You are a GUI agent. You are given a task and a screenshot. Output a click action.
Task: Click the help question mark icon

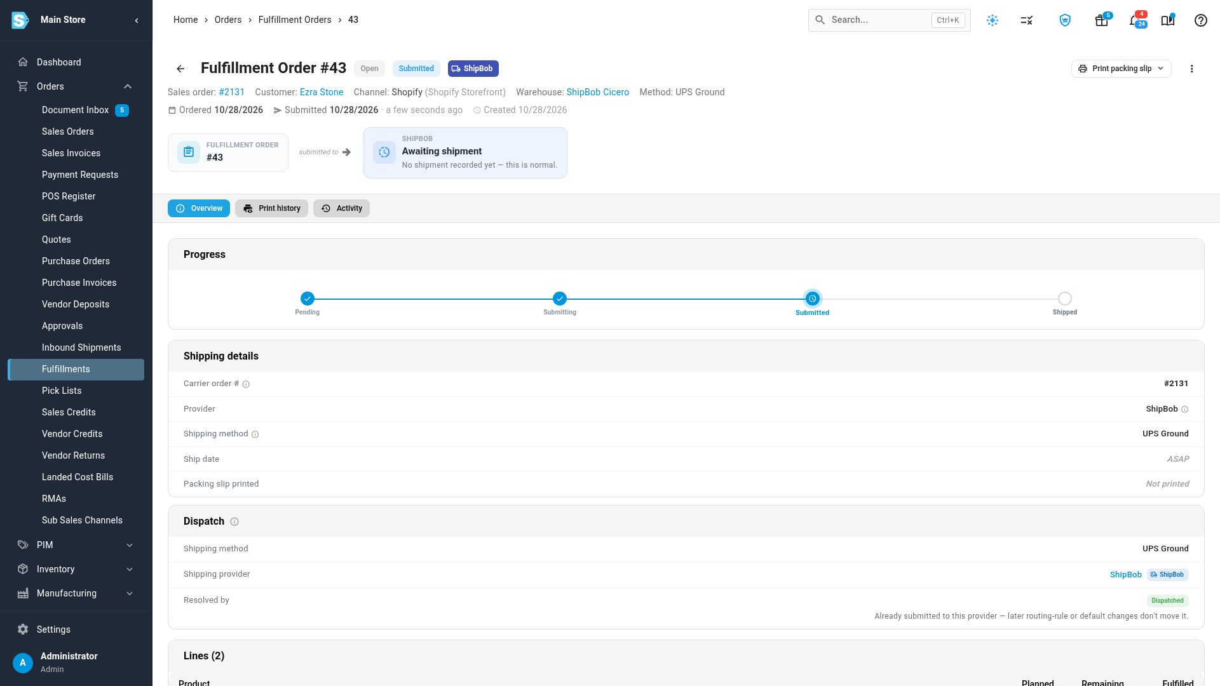point(1201,20)
